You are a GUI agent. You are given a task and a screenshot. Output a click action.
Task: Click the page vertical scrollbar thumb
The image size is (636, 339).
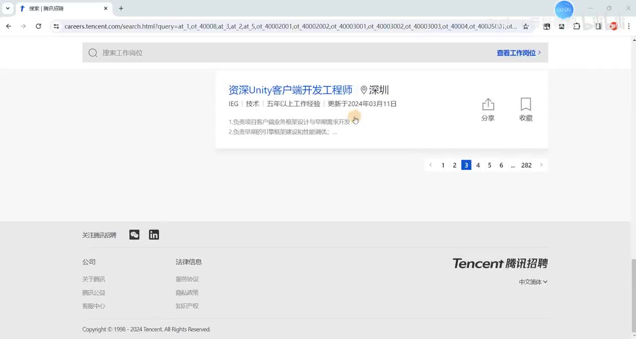click(x=633, y=295)
